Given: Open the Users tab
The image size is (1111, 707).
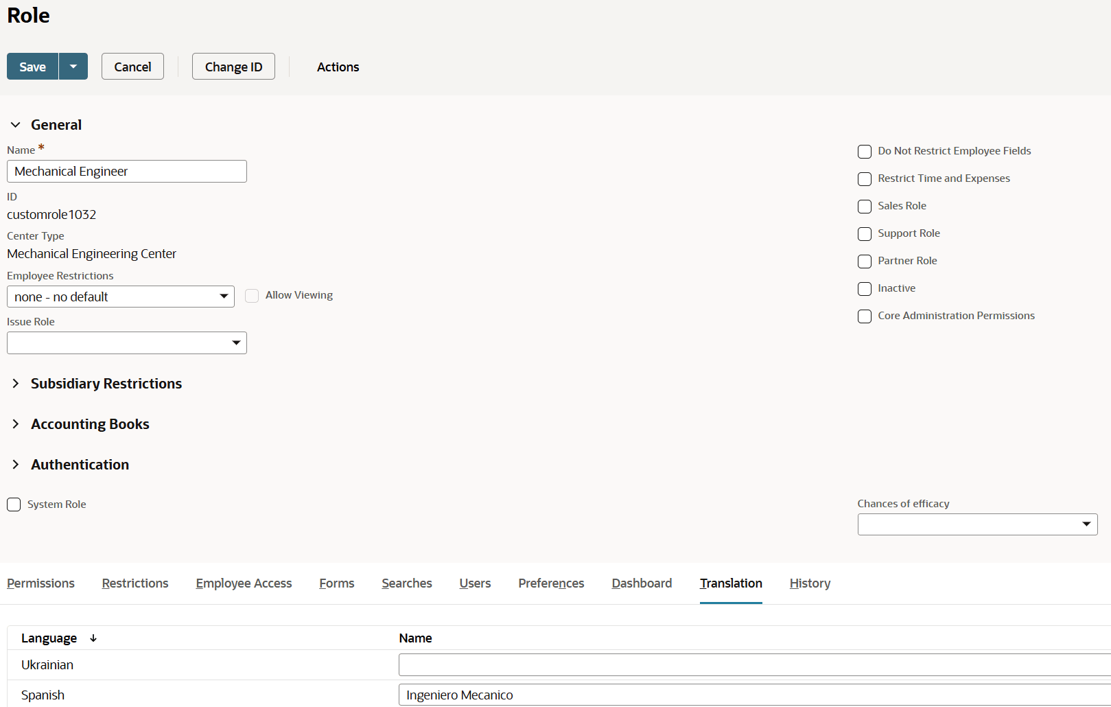Looking at the screenshot, I should point(475,583).
